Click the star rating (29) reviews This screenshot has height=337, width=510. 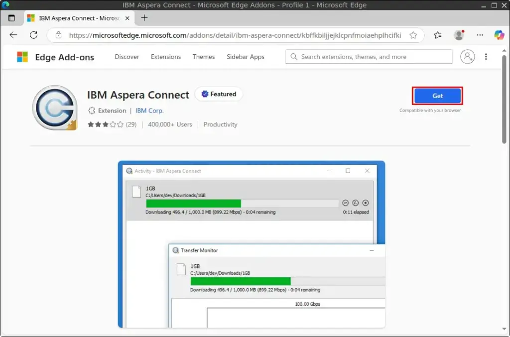pos(112,124)
